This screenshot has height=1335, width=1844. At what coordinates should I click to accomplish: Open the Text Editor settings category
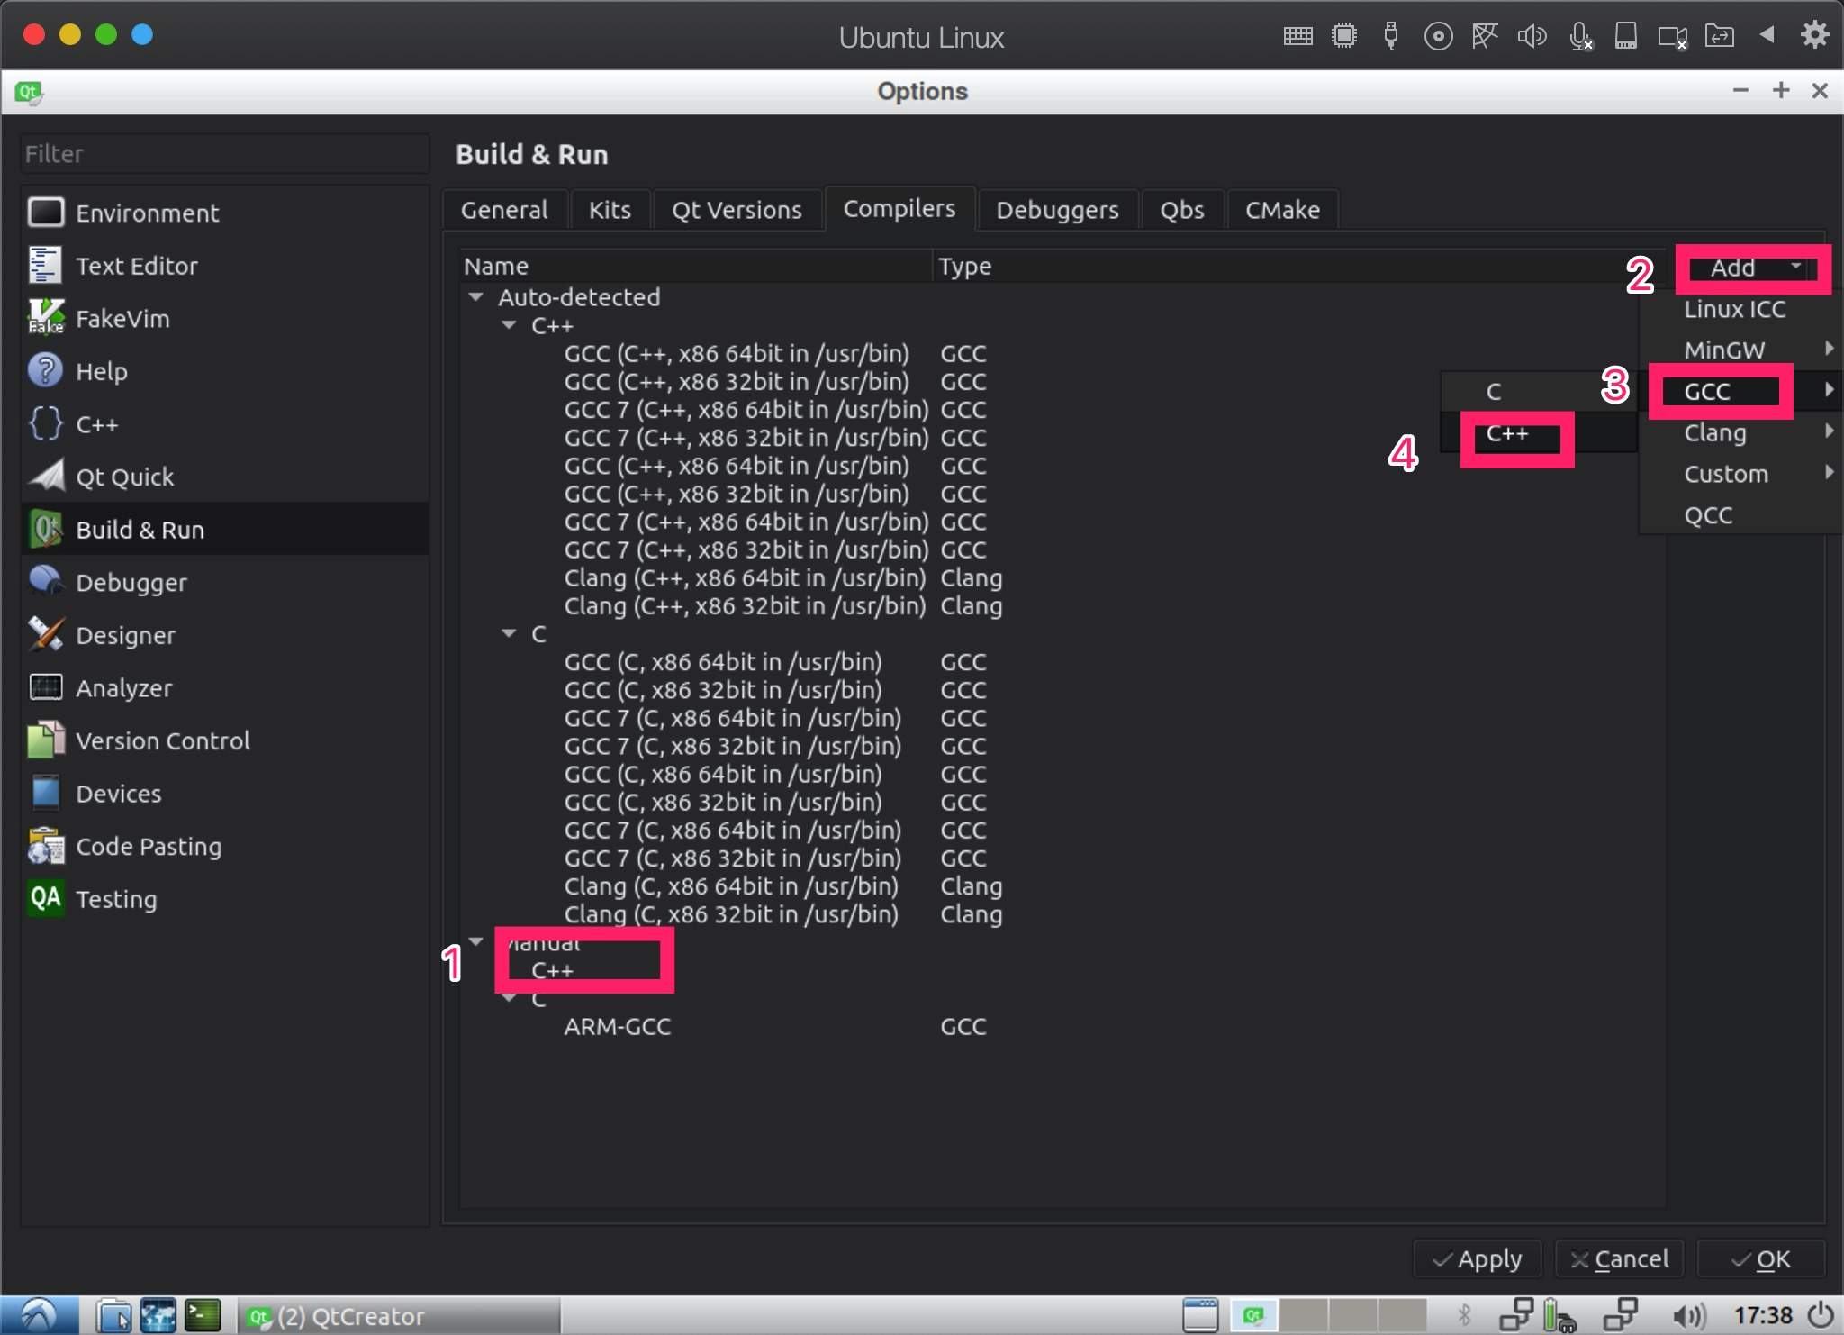click(225, 266)
